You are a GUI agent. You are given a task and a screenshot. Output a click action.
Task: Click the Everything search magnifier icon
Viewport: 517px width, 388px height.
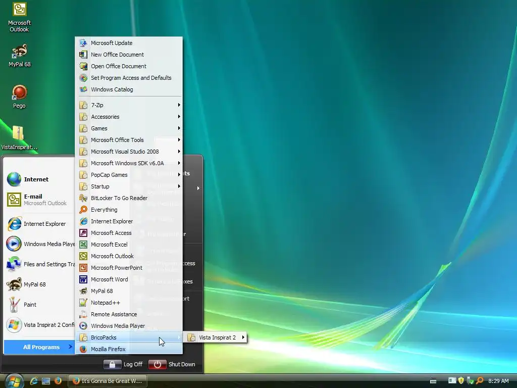[x=83, y=210]
